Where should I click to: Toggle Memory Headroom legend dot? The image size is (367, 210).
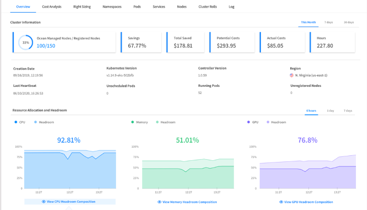(158, 122)
